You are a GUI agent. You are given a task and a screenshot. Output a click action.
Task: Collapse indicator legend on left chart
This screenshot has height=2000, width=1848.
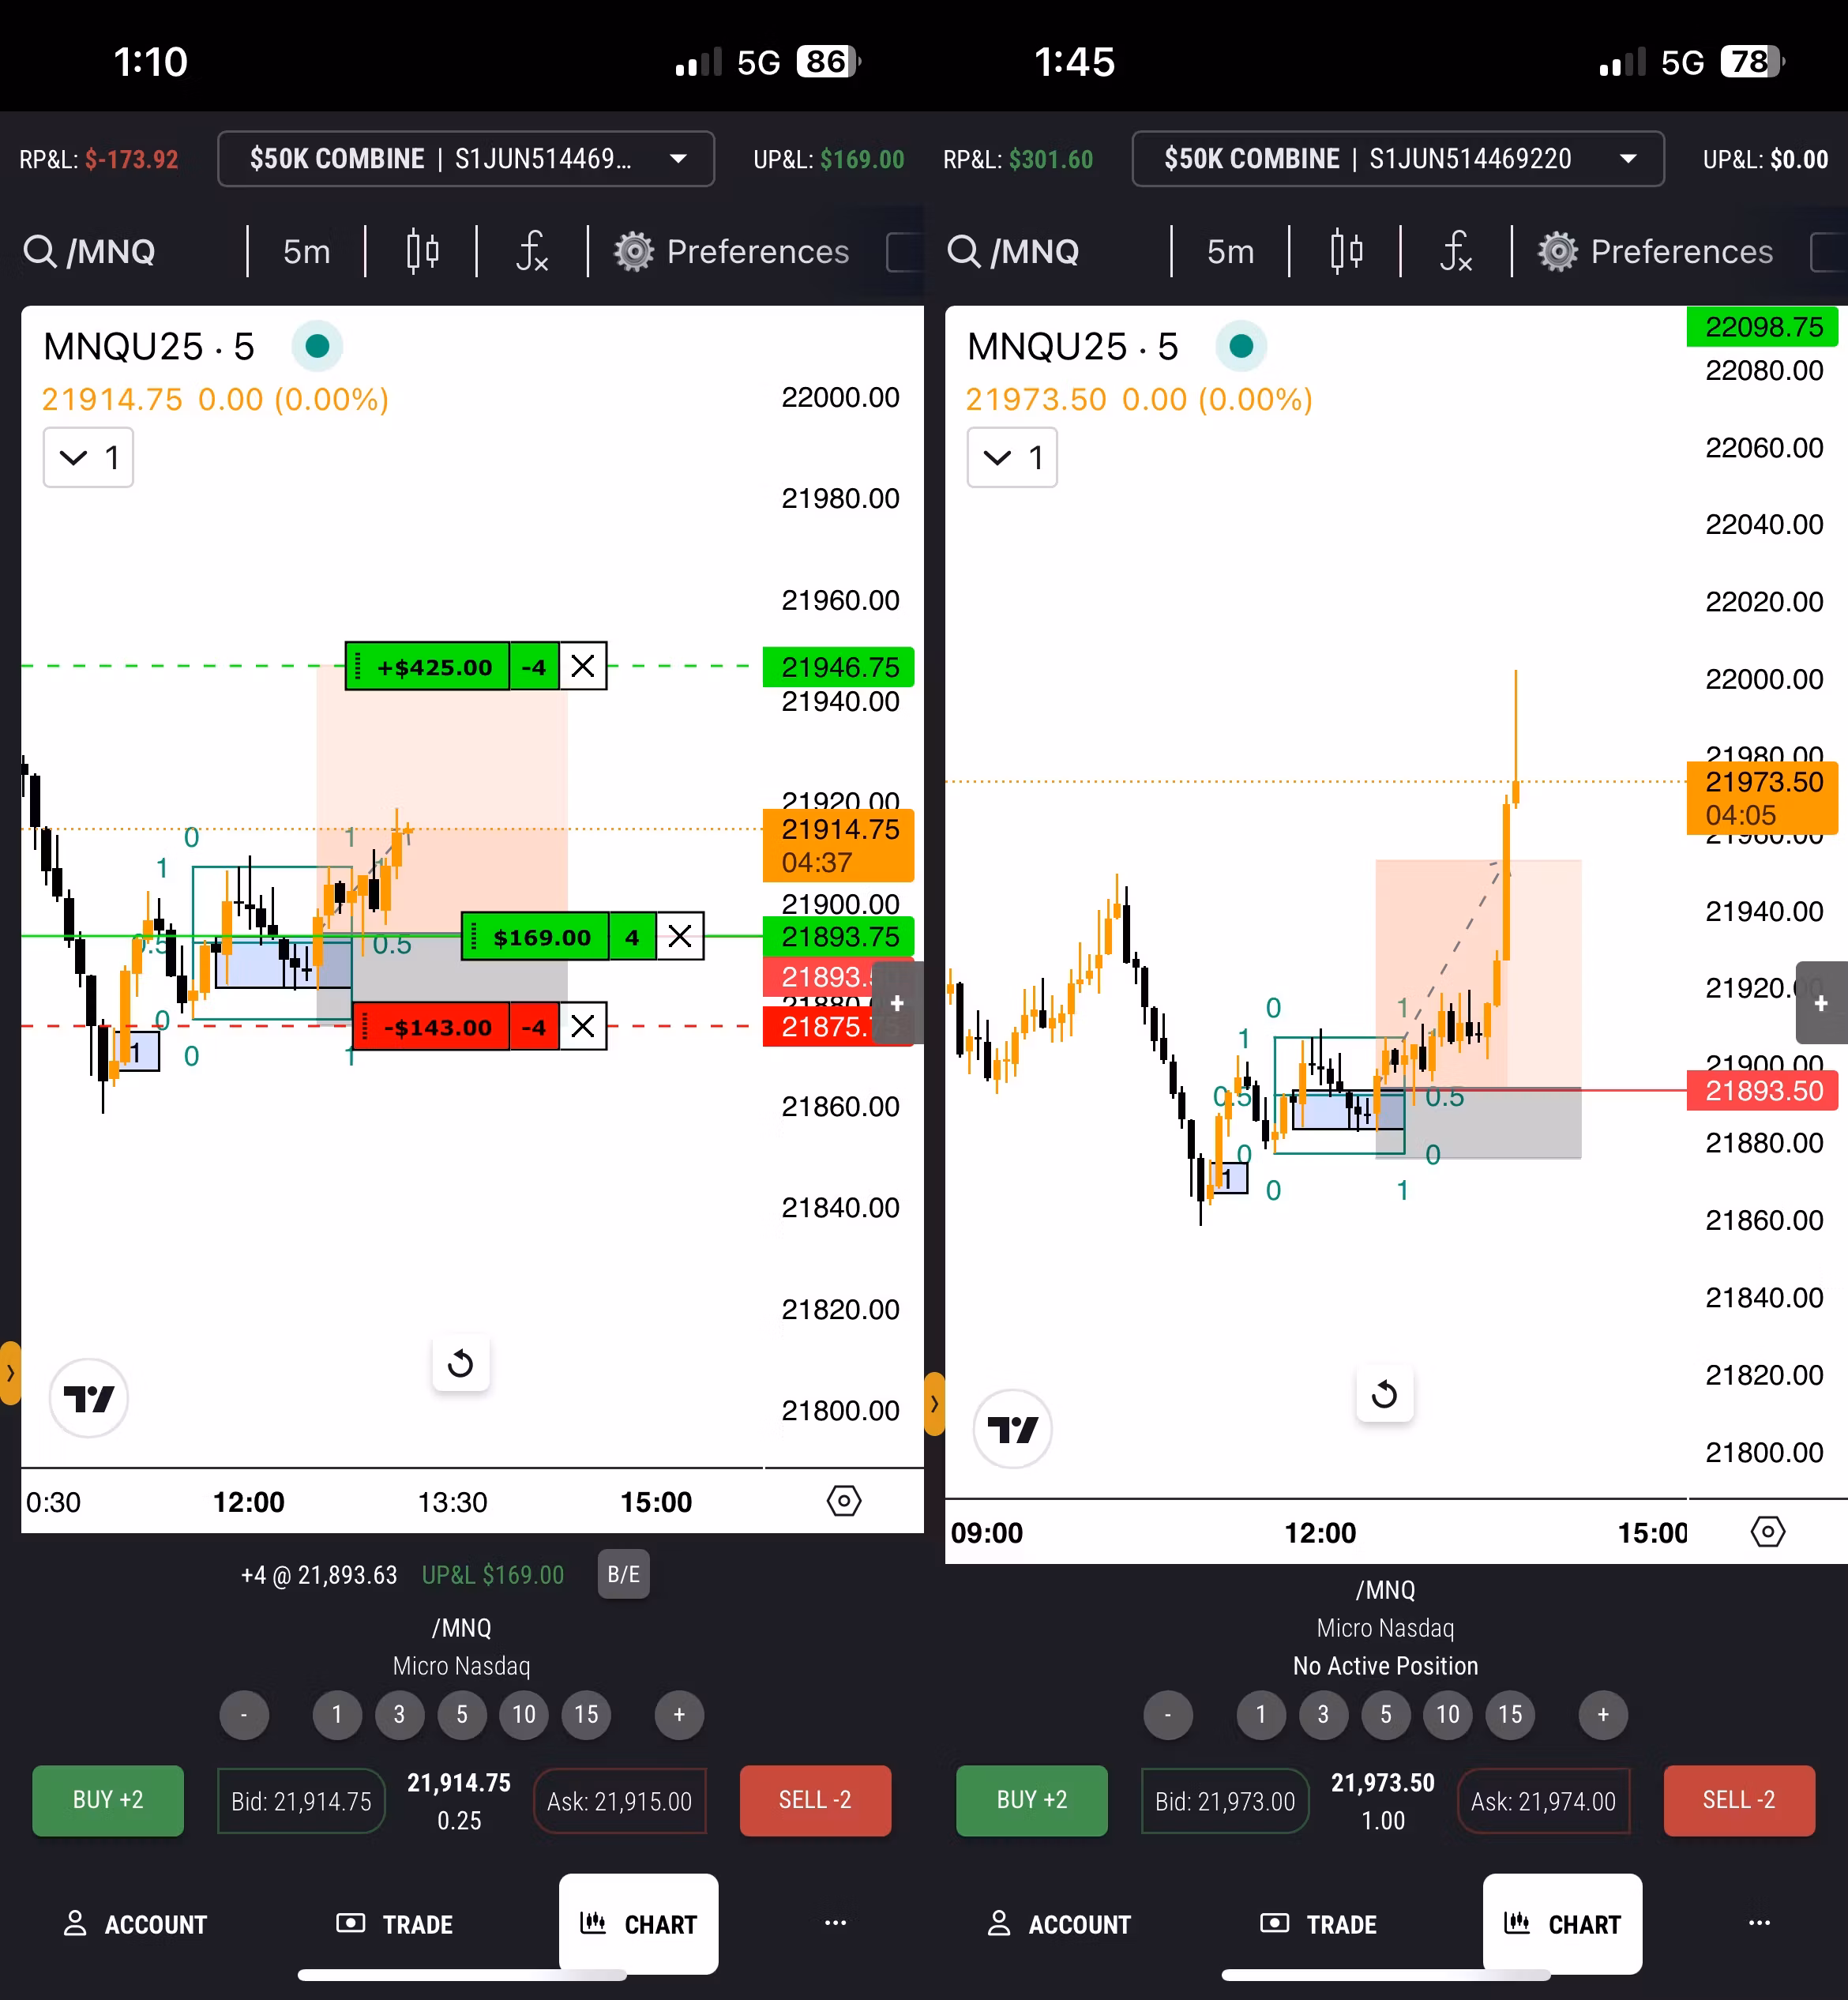coord(88,458)
